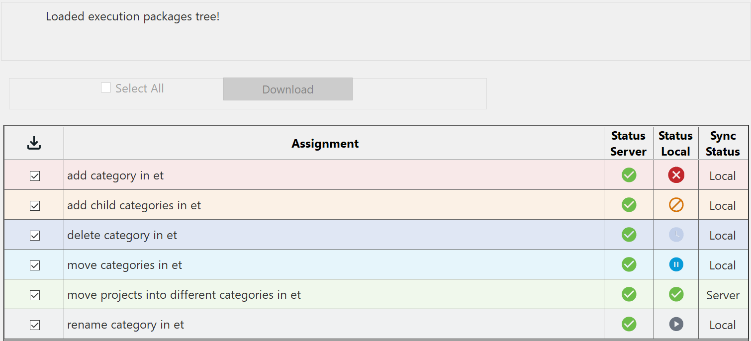
Task: Uncheck move categories in et checkbox
Action: 35,265
